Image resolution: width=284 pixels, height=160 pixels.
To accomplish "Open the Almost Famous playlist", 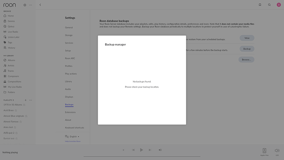I will coord(11,122).
